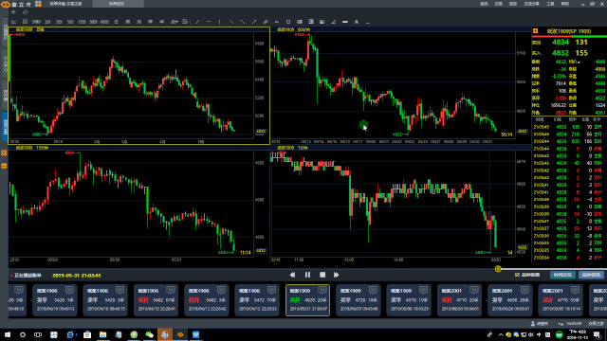Switch to the 5分 period
This screenshot has width=607, height=341.
[x=70, y=22]
